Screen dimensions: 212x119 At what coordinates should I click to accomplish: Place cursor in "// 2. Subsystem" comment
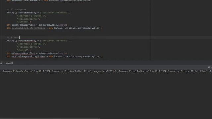pos(16,10)
